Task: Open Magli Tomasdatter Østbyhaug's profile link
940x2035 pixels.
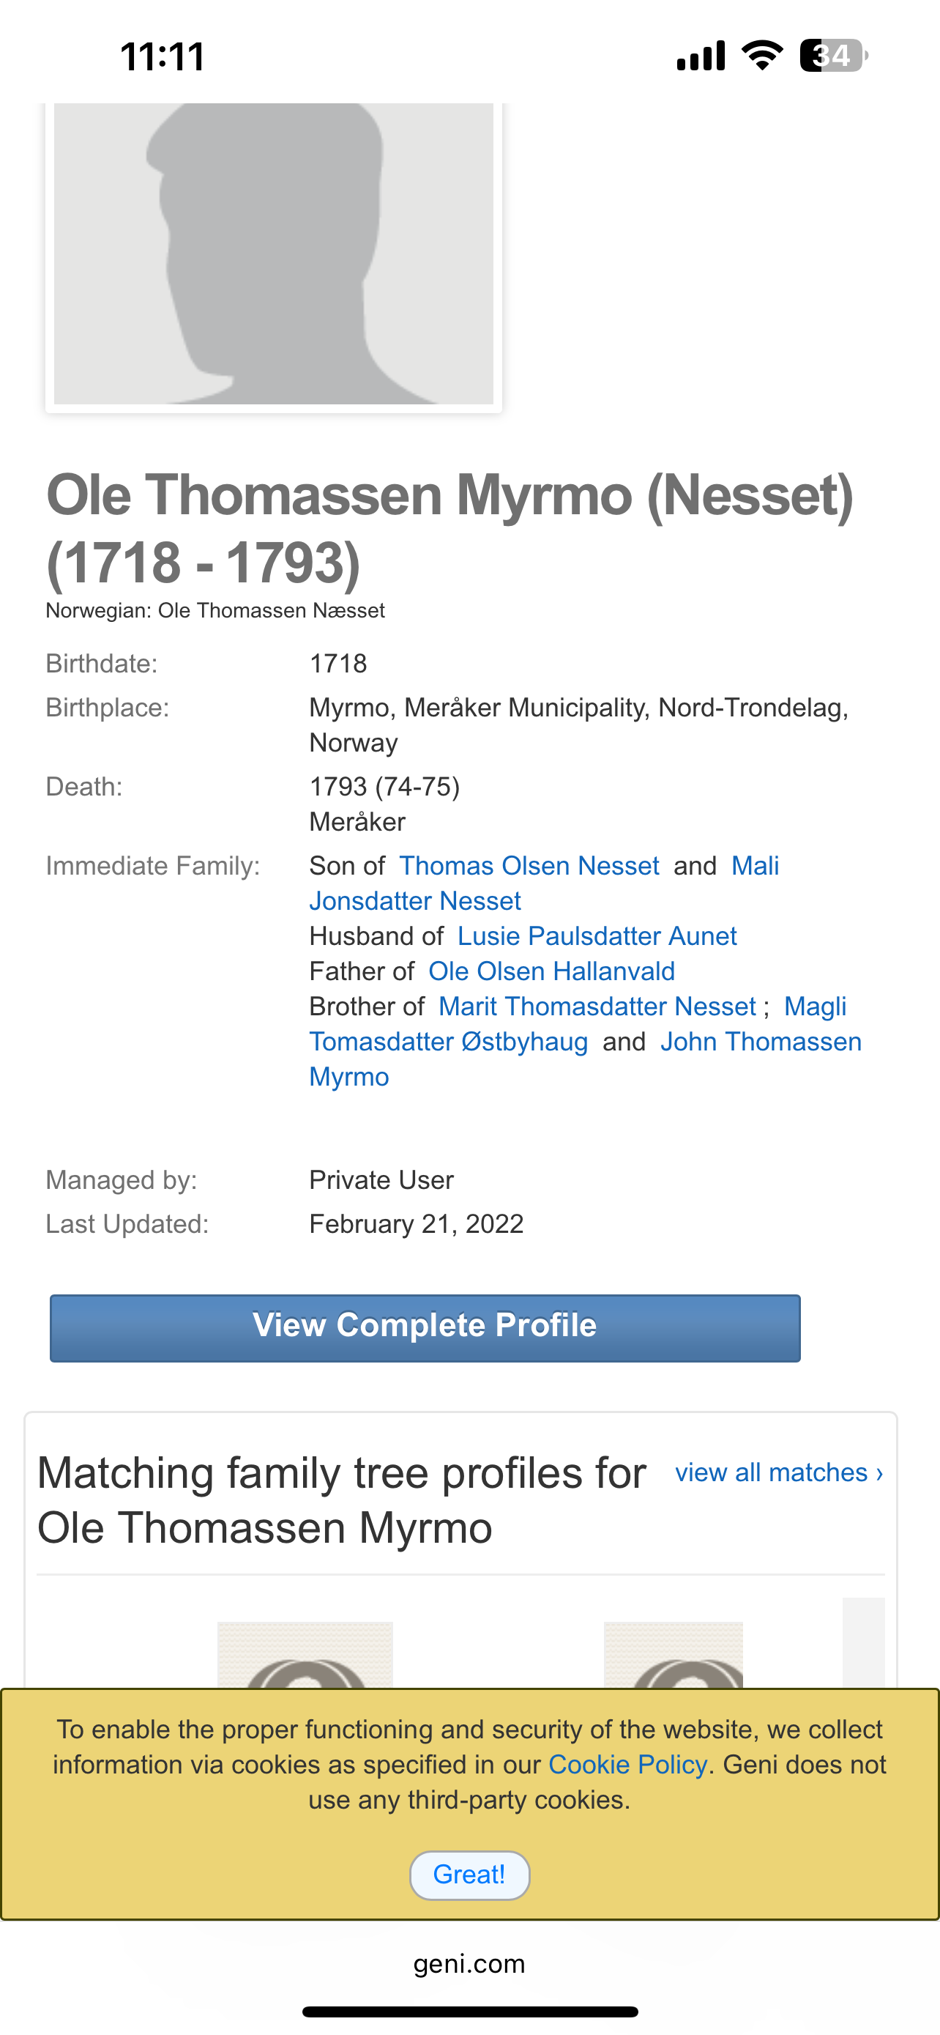Action: pyautogui.click(x=448, y=1042)
